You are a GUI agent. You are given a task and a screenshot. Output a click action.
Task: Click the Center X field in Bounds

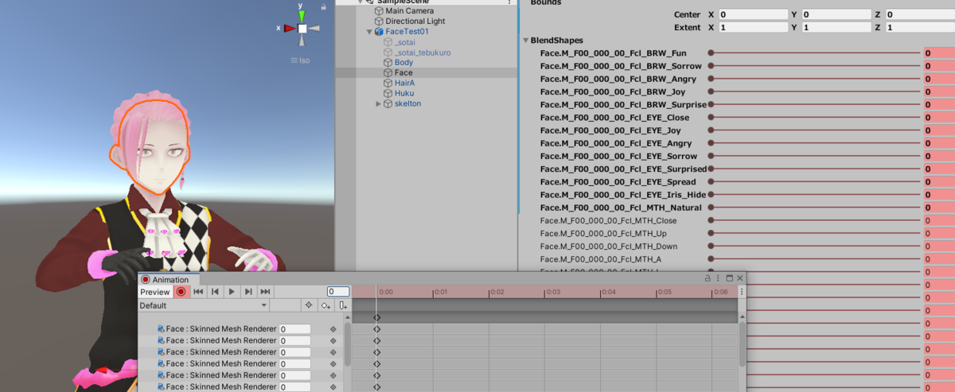point(753,14)
